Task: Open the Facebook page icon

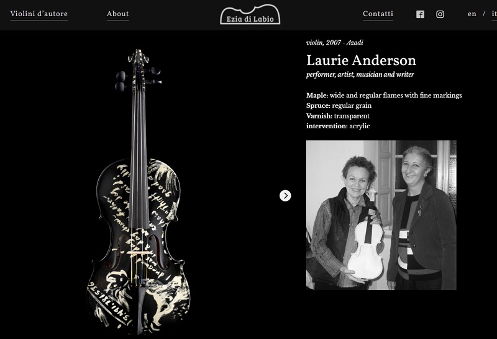Action: pyautogui.click(x=420, y=14)
